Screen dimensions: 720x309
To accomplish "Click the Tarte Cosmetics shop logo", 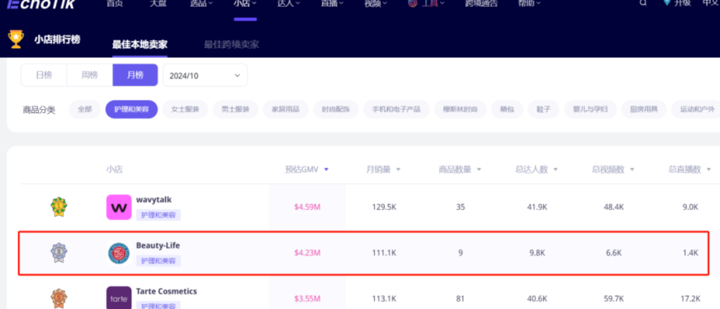I will [118, 297].
